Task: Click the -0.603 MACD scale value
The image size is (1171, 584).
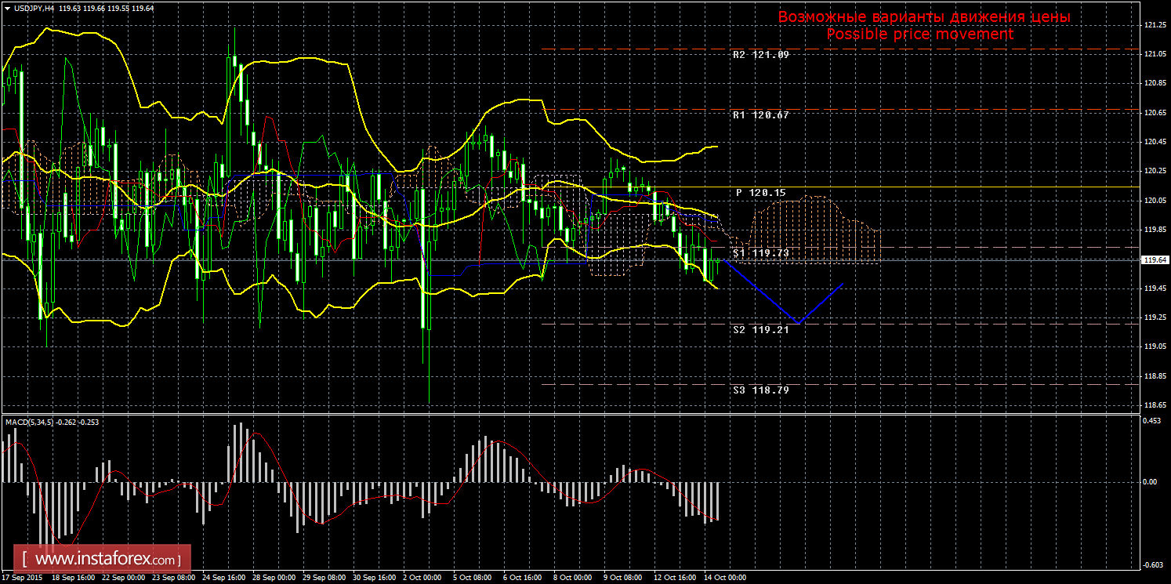Action: coord(1151,564)
